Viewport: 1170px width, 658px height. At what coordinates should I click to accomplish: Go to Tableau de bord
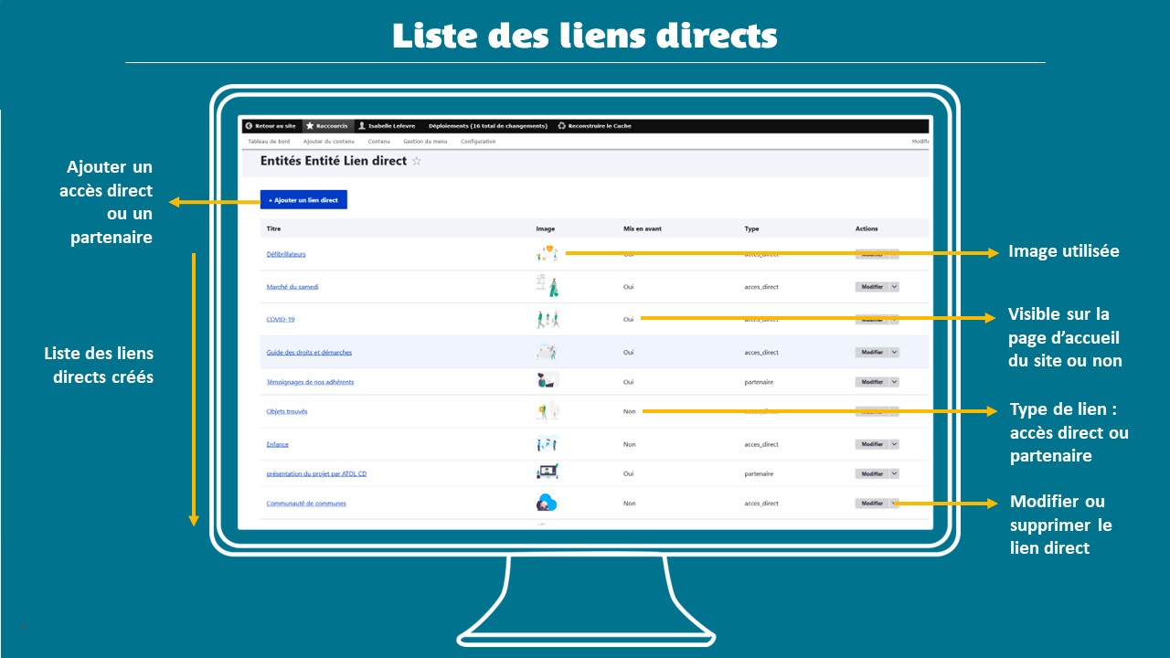(x=269, y=142)
